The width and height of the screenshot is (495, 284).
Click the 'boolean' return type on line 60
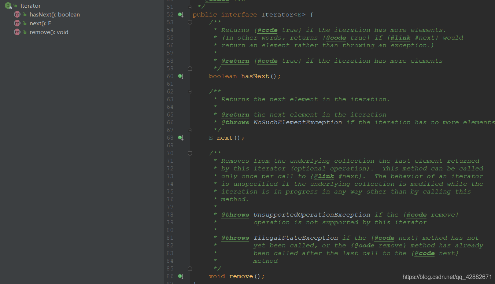click(223, 76)
